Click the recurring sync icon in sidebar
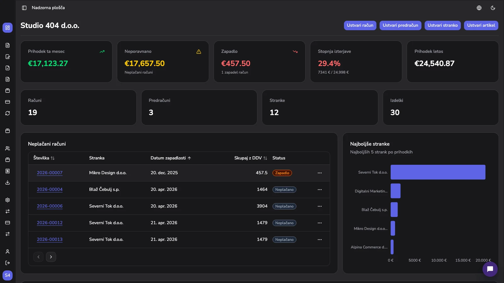The height and width of the screenshot is (283, 504). 8,113
